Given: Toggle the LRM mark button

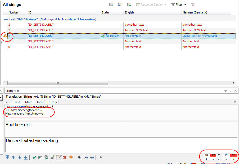Looking at the screenshot, I should pyautogui.click(x=86, y=157).
